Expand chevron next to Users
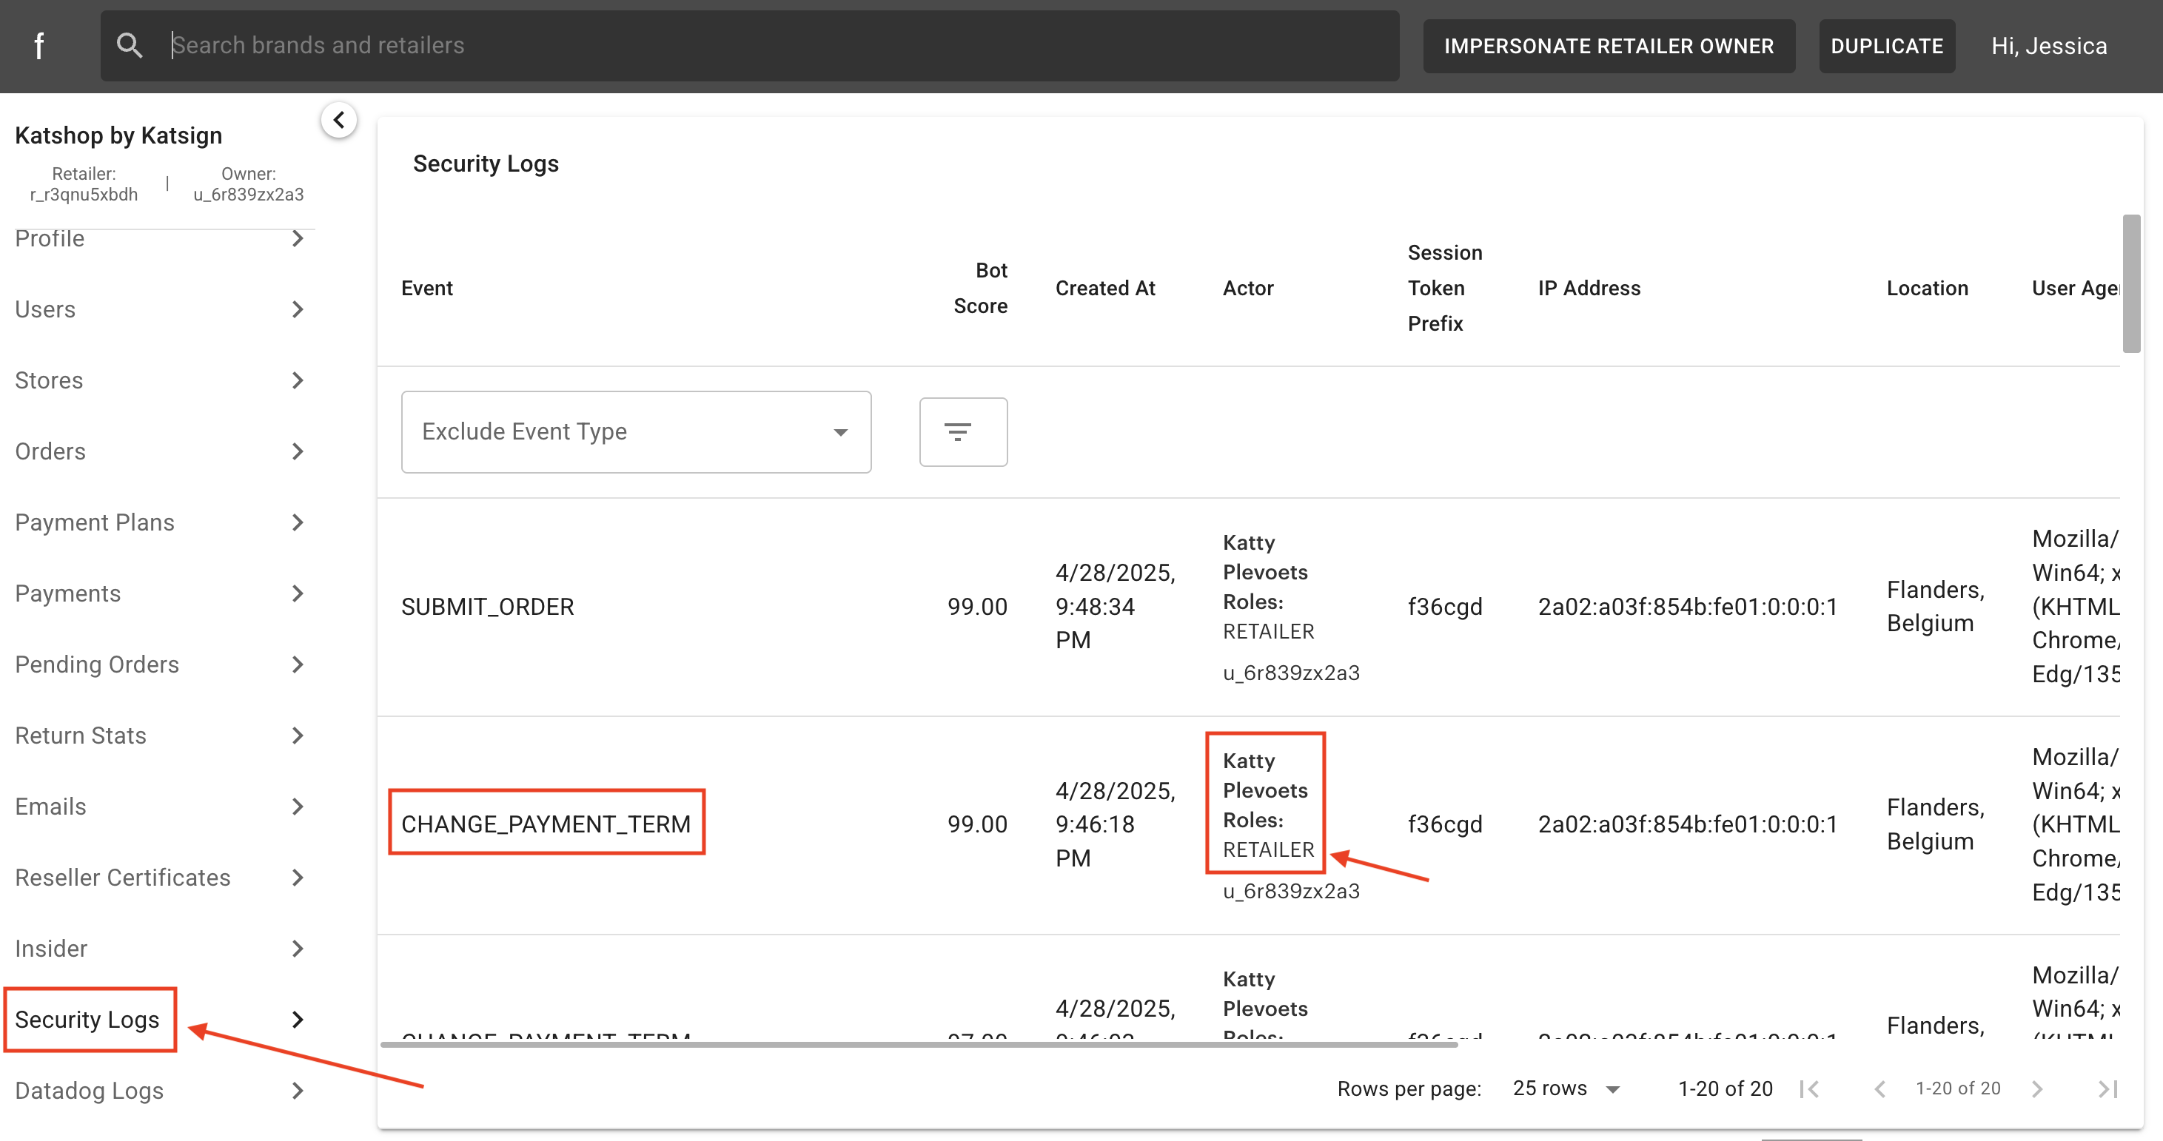 298,309
